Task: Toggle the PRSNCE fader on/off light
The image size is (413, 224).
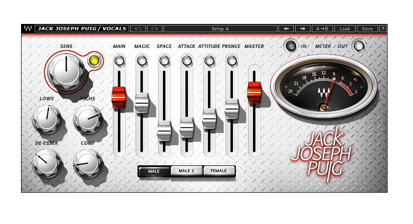Action: (x=232, y=61)
